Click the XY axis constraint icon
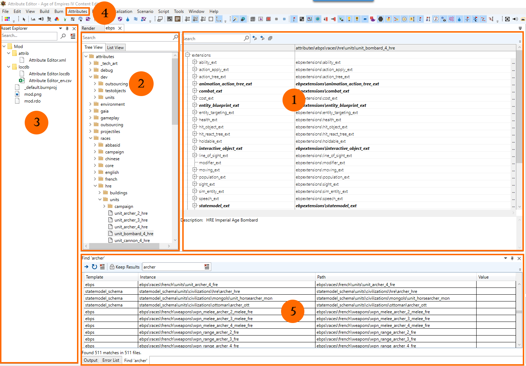 coord(187,19)
